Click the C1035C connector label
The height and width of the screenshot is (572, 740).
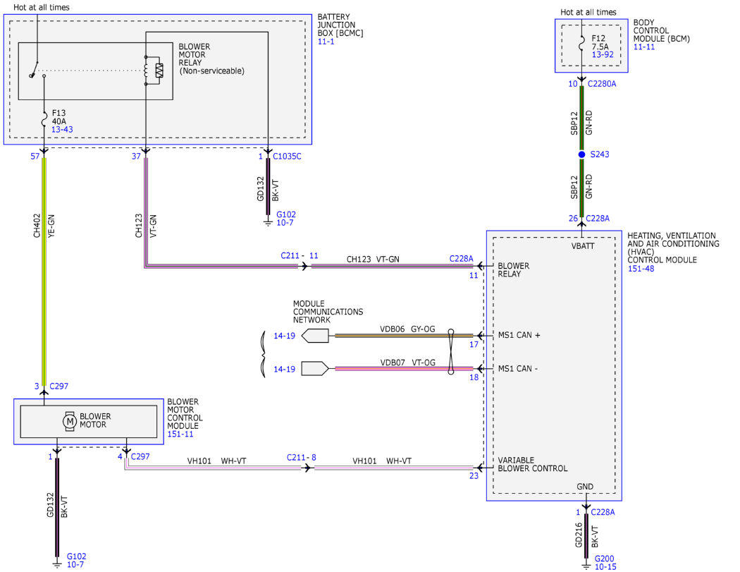(287, 157)
